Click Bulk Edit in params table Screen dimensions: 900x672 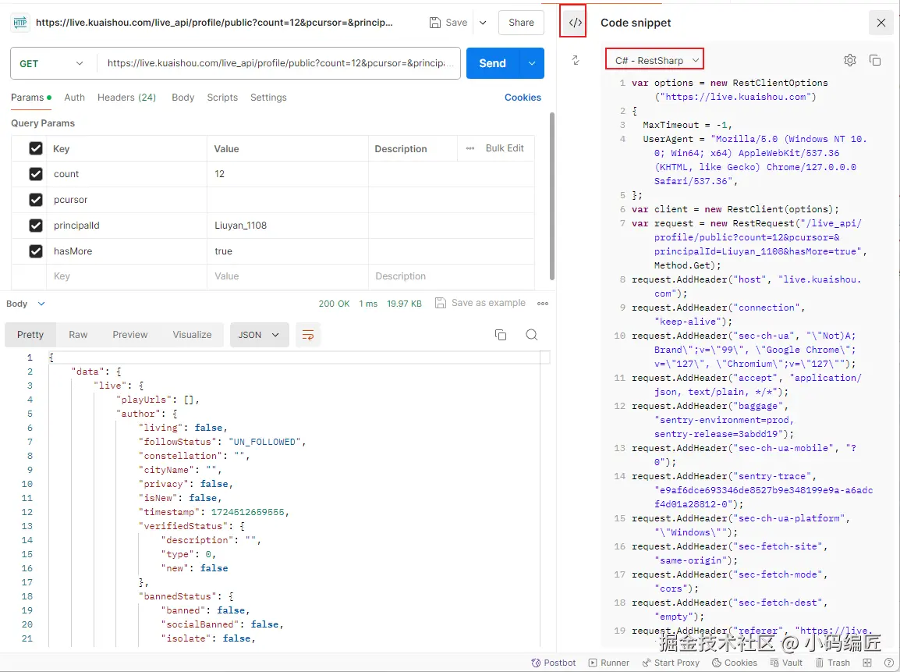coord(505,148)
